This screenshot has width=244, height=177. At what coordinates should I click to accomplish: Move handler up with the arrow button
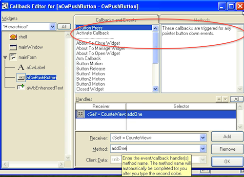(x=219, y=99)
